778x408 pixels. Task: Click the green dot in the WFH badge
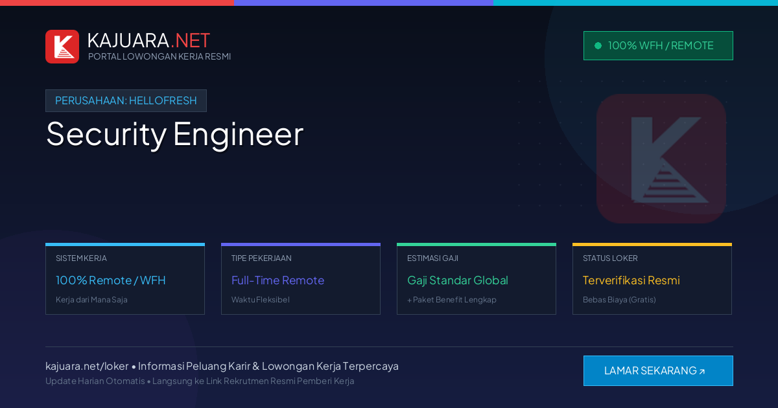coord(598,46)
